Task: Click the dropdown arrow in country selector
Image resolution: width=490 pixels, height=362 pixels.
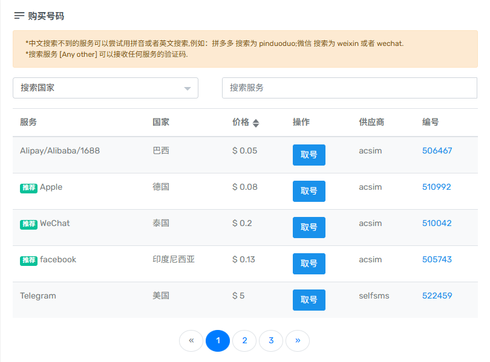Action: [x=188, y=88]
